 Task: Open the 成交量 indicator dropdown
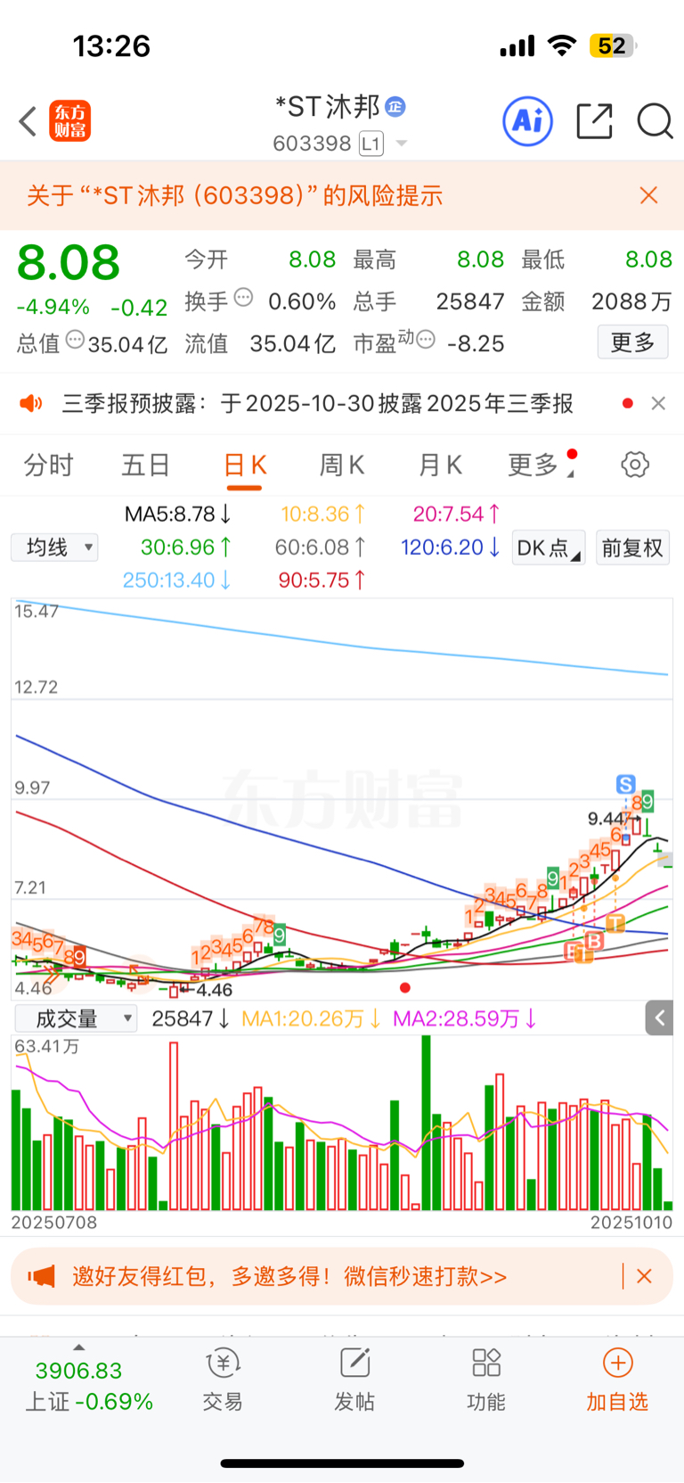coord(76,1018)
